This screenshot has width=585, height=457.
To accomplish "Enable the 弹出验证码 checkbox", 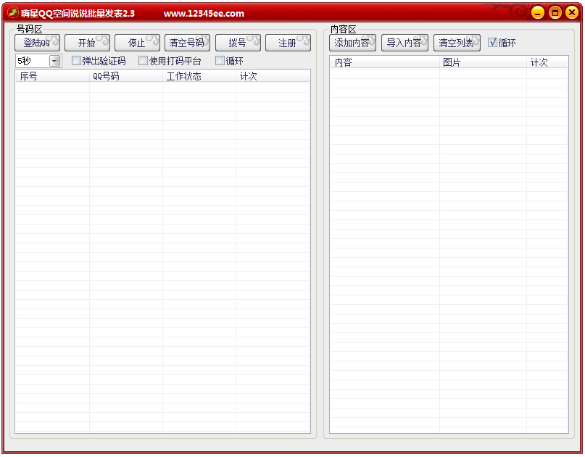I will [x=76, y=61].
